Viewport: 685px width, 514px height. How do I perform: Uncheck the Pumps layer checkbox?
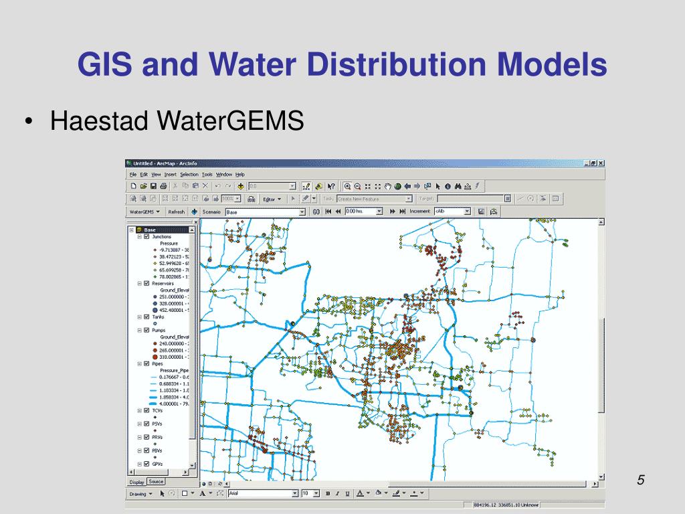pyautogui.click(x=146, y=330)
